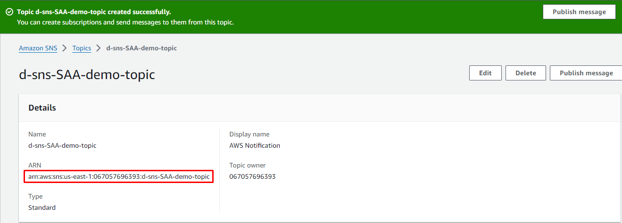
Task: Click d-sns-SAA-demo-topic breadcrumb text
Action: point(141,48)
